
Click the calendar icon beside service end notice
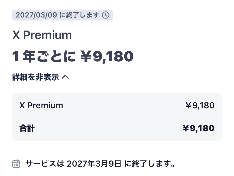(16, 164)
